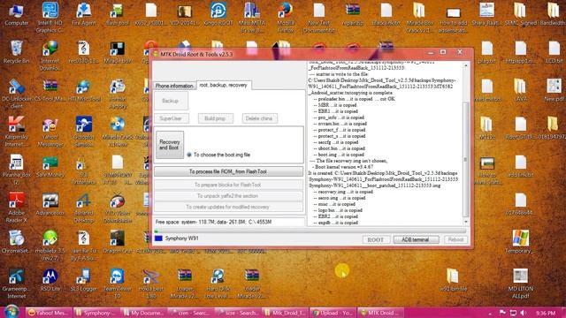Click the ROOT button

tap(375, 239)
